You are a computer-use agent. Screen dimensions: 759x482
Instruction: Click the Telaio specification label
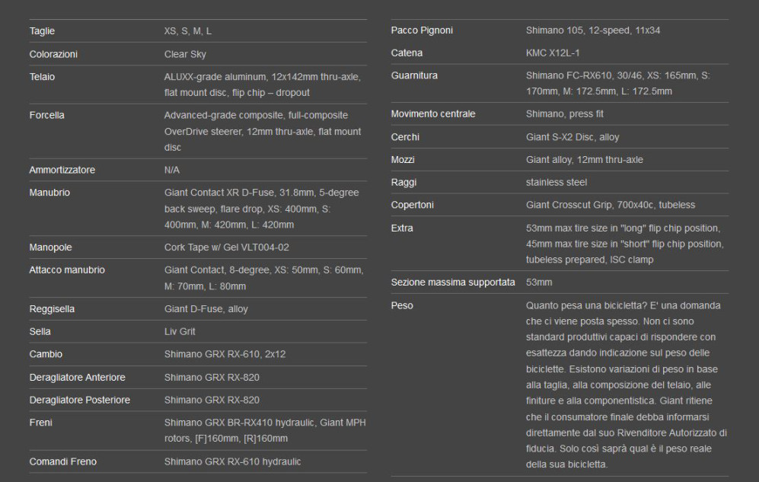tap(42, 78)
